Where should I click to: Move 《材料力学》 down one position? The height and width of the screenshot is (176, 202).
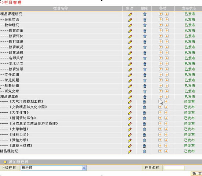pyautogui.click(x=166, y=134)
